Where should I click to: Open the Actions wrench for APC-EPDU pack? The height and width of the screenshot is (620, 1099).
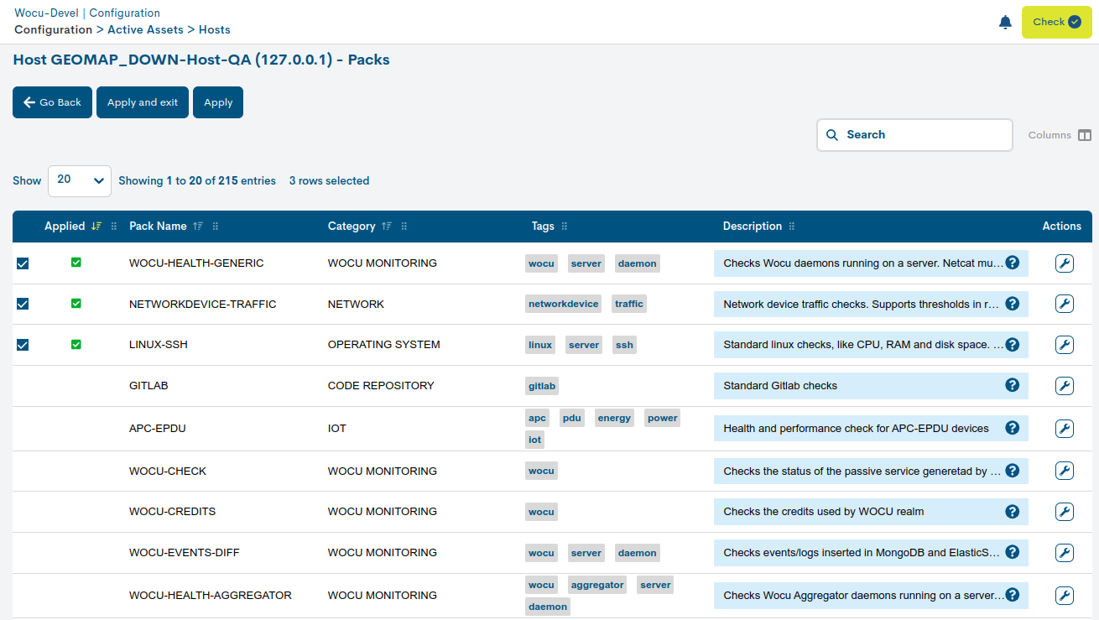click(1064, 428)
